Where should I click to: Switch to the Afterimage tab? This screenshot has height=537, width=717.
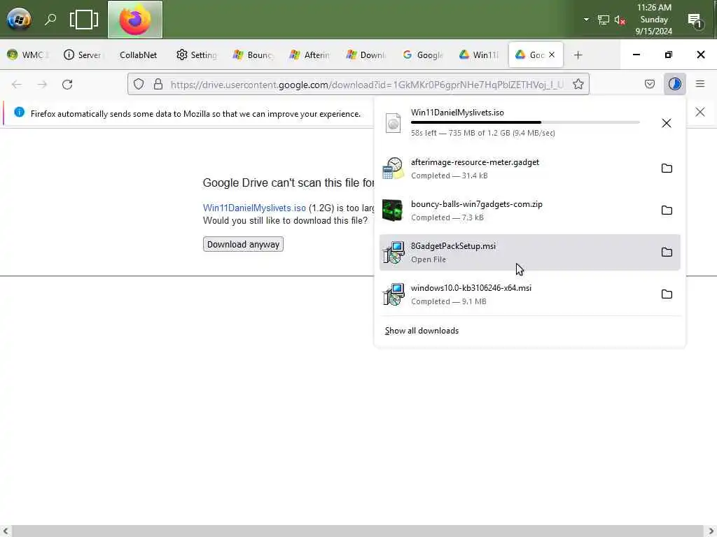310,55
